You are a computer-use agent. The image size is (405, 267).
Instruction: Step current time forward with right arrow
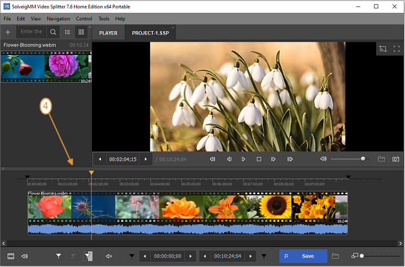click(146, 160)
